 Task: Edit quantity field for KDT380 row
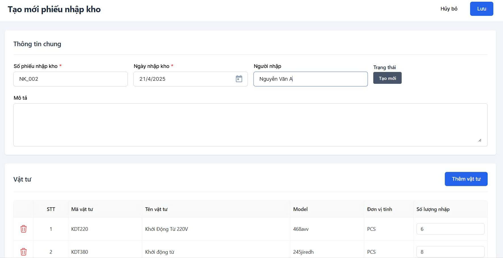450,251
